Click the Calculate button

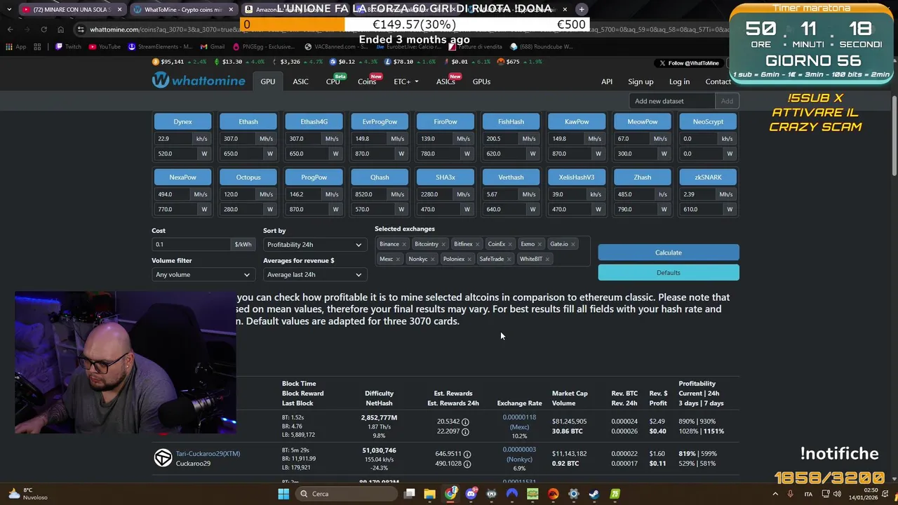click(x=668, y=252)
